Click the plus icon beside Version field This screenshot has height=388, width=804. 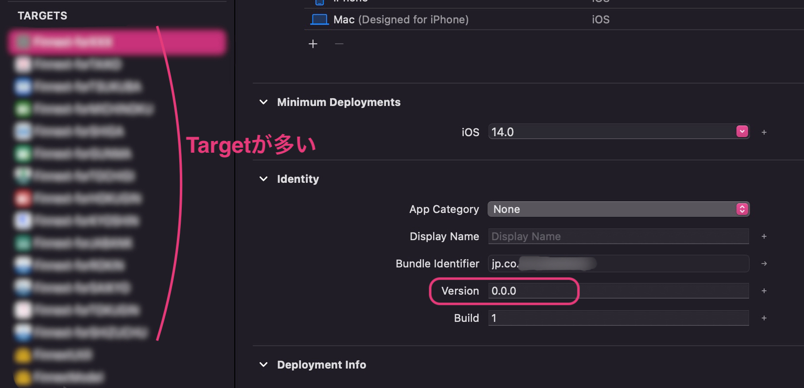click(764, 291)
